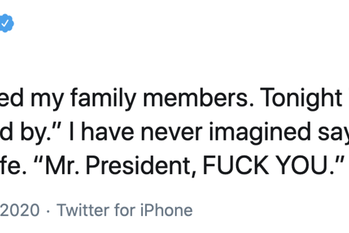Click the word "iPhone" in the source label
The height and width of the screenshot is (233, 349).
165,210
